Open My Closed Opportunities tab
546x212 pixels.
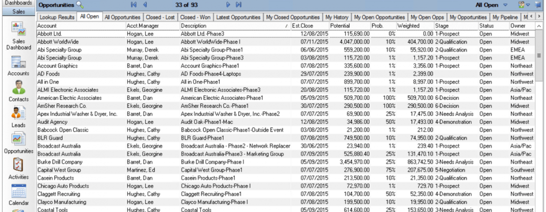click(293, 17)
